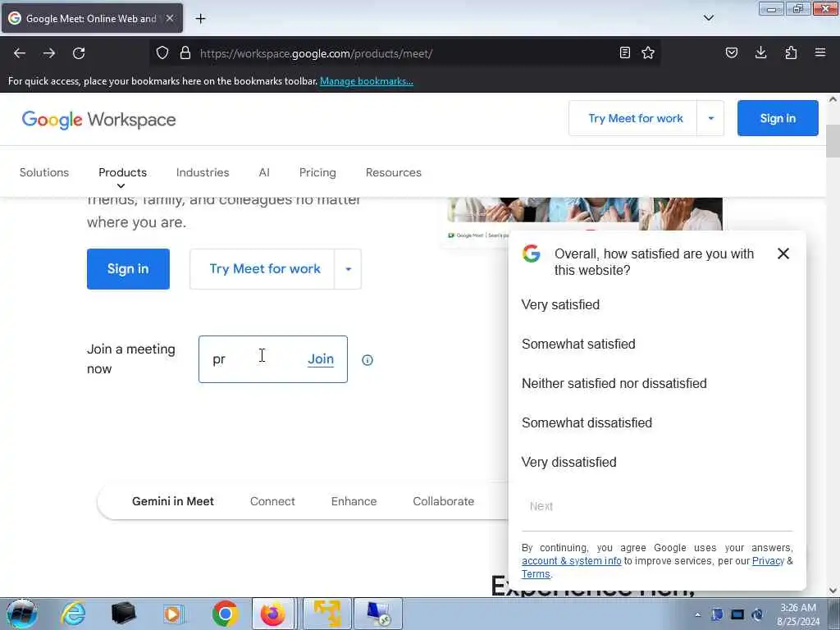Open the remote desktop taskbar icon
Screen dimensions: 840x630
tap(378, 614)
